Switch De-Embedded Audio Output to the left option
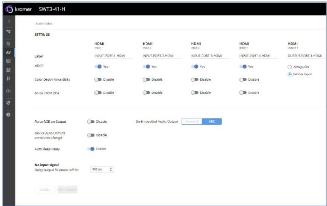Image resolution: width=327 pixels, height=206 pixels. [x=192, y=121]
